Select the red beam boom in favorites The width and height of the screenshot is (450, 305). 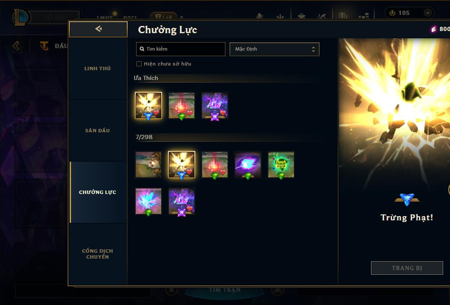click(x=181, y=105)
